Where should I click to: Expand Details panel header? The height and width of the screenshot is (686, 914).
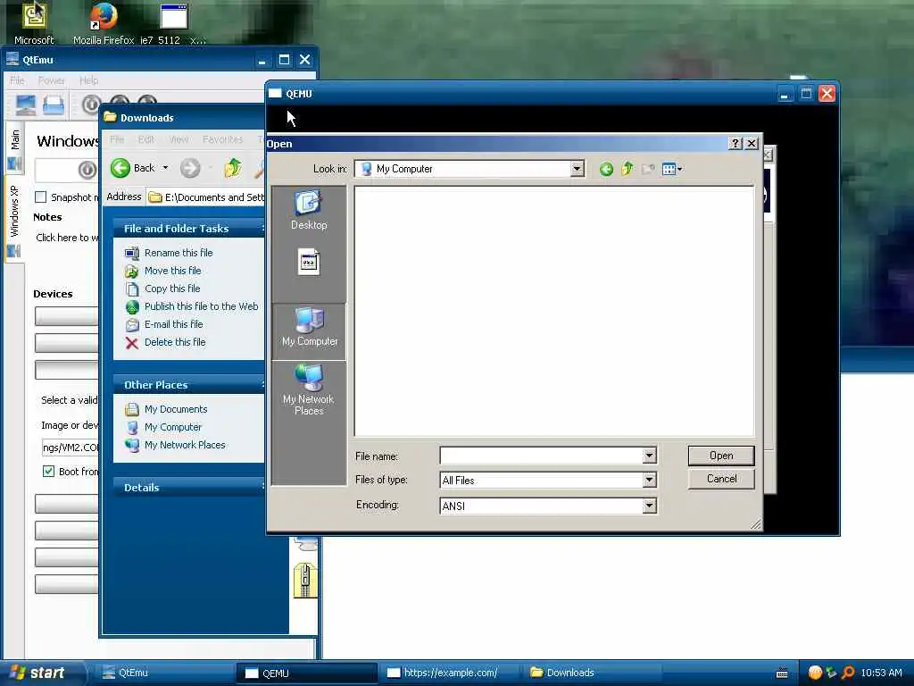click(189, 487)
